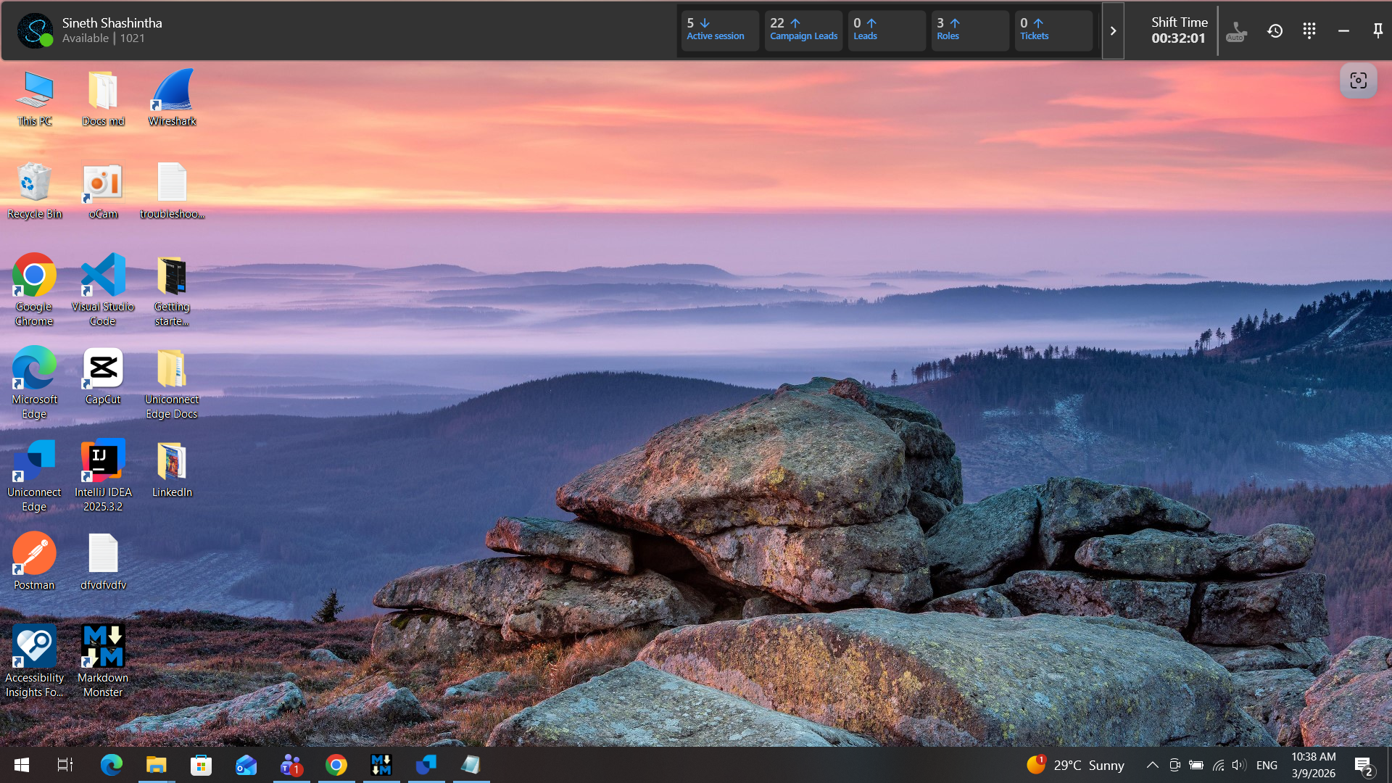1392x783 pixels.
Task: Click the Available status text
Action: tap(85, 38)
